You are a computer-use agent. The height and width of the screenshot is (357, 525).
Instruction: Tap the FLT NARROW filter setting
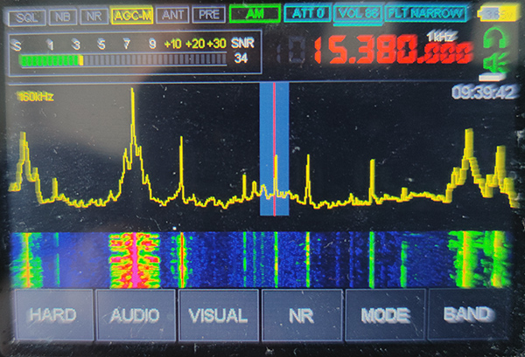pyautogui.click(x=424, y=14)
